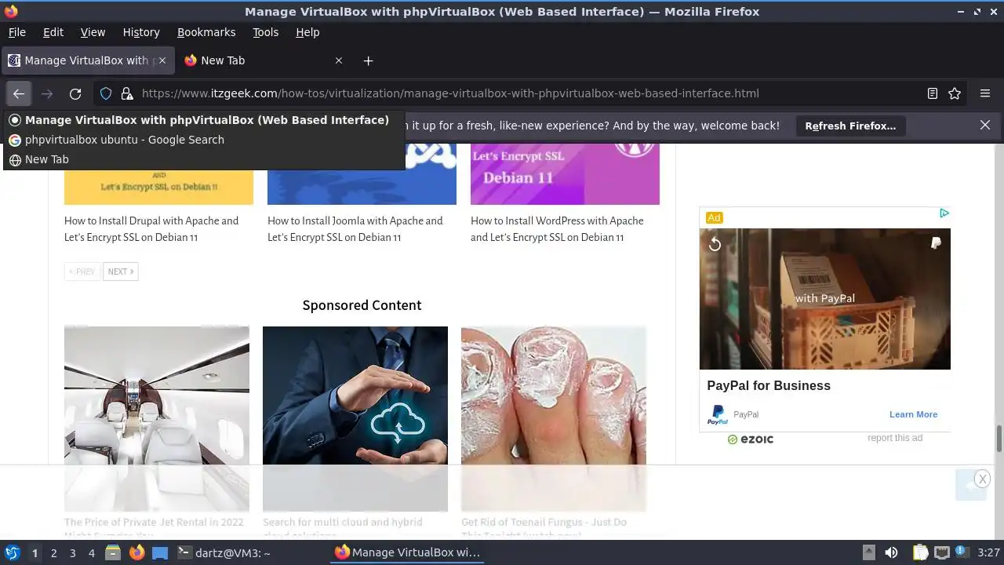Open the WordPress with Apache article link

557,229
